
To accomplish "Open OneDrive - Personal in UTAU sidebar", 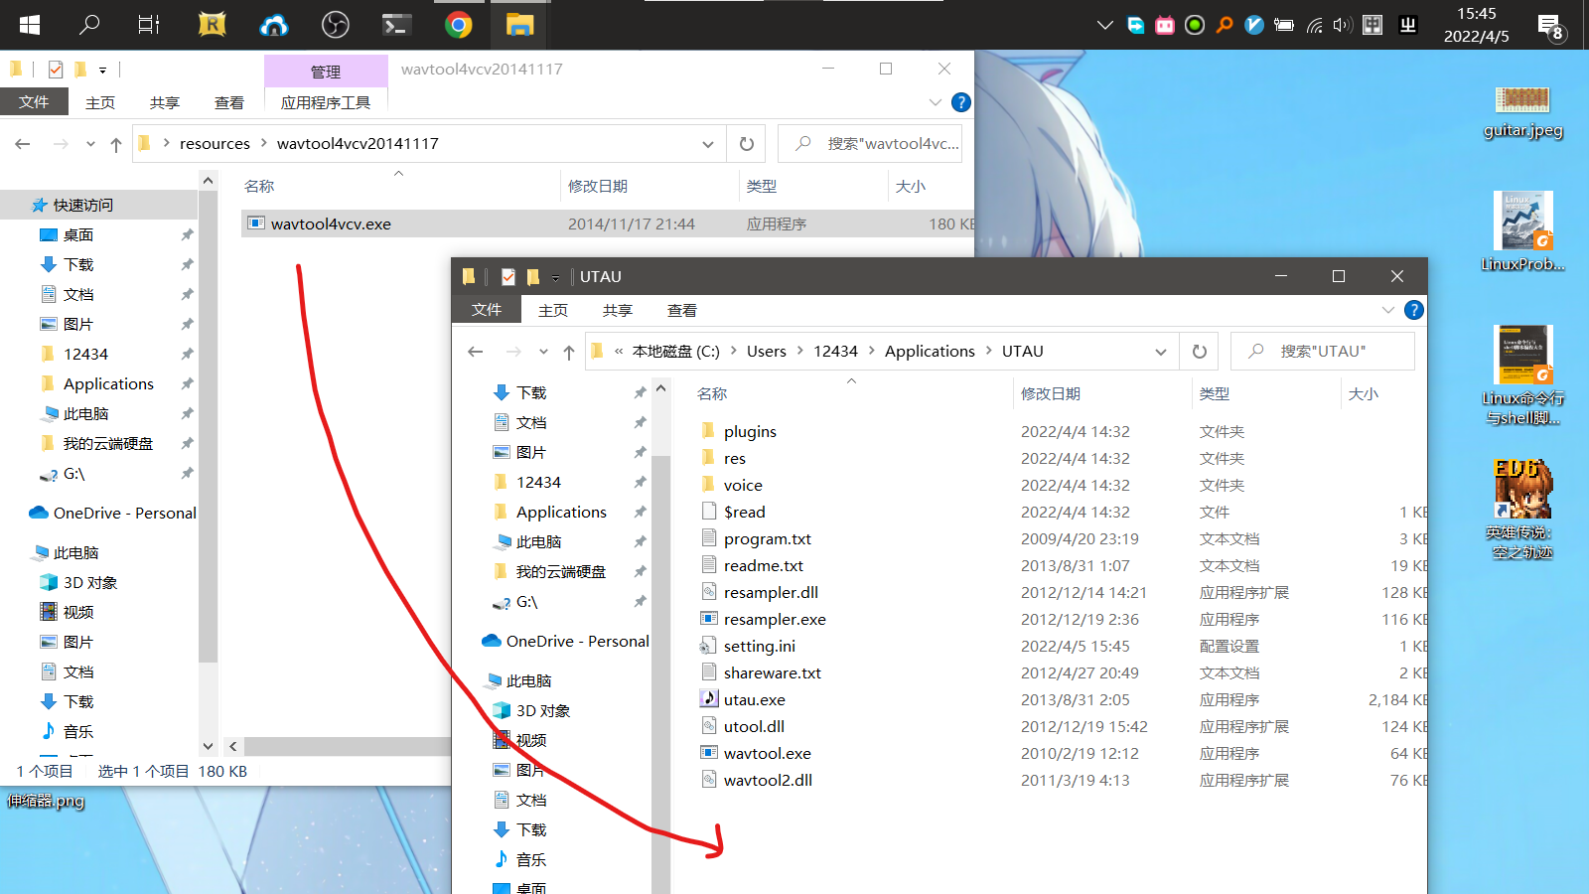I will click(578, 641).
